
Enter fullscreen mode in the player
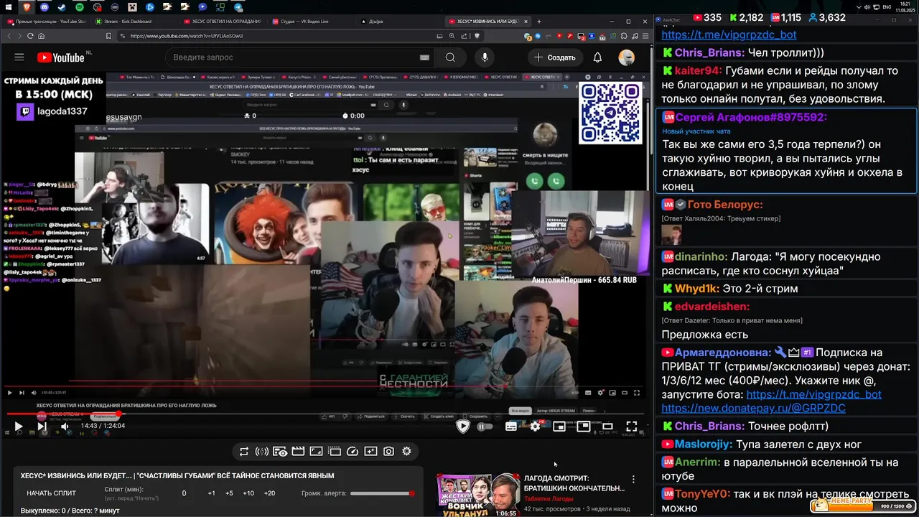pos(632,427)
